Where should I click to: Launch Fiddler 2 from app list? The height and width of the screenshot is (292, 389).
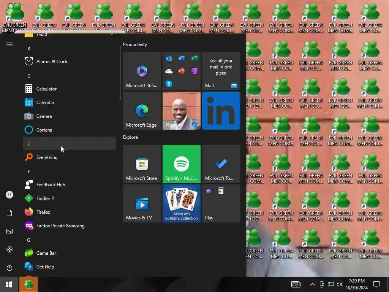69,198
